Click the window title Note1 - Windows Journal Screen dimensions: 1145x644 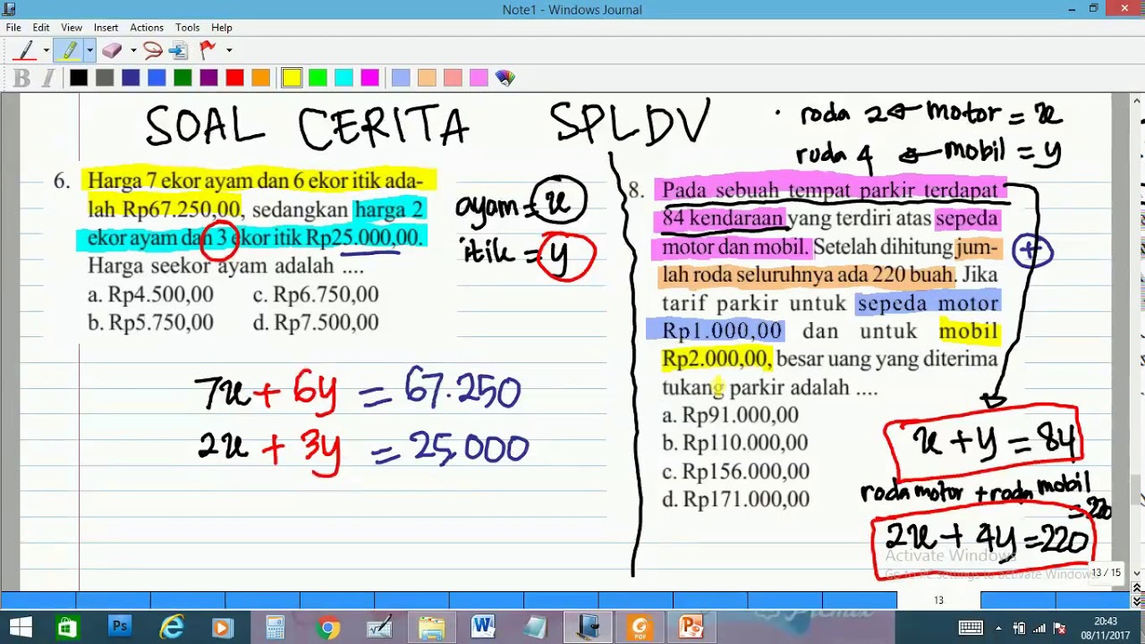click(572, 10)
